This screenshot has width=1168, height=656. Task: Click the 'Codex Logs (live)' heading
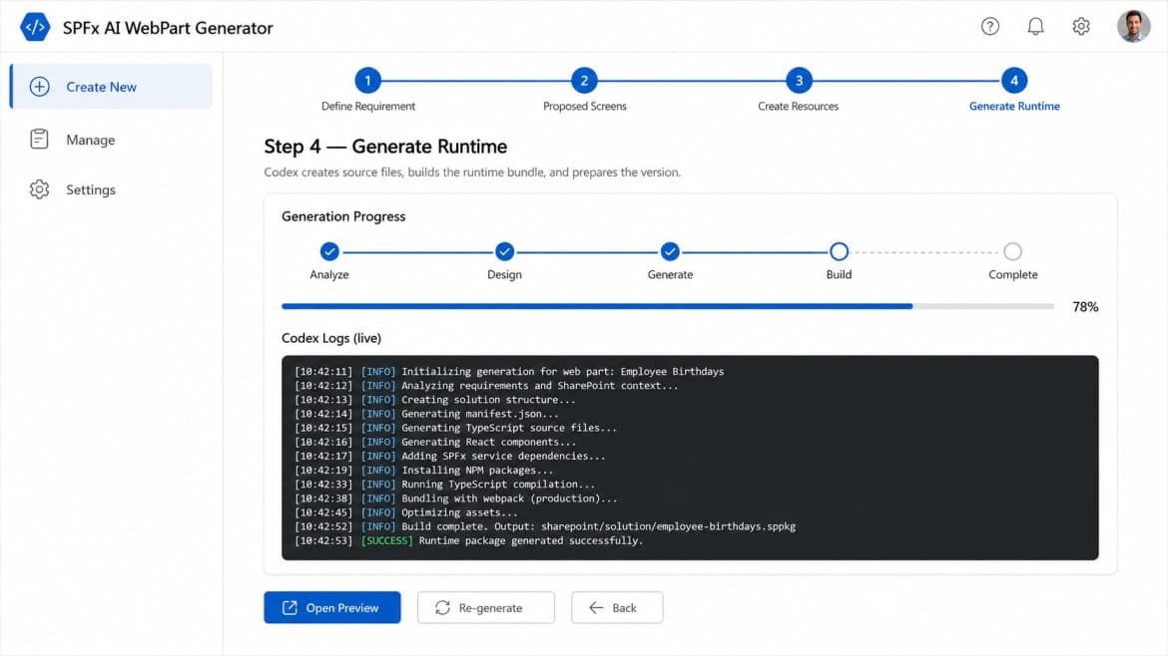coord(331,338)
